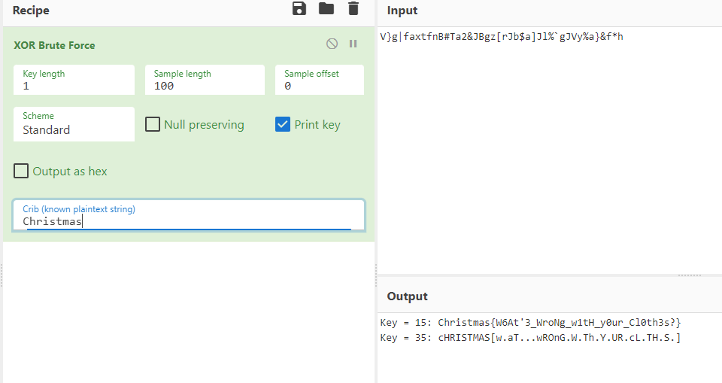Tick the Output as hex checkbox
Screen dimensions: 722x383
coord(22,171)
